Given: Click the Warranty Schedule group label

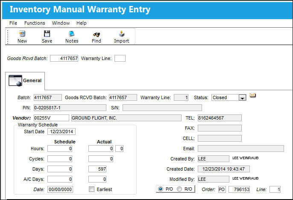Looking at the screenshot, I should pos(38,125).
